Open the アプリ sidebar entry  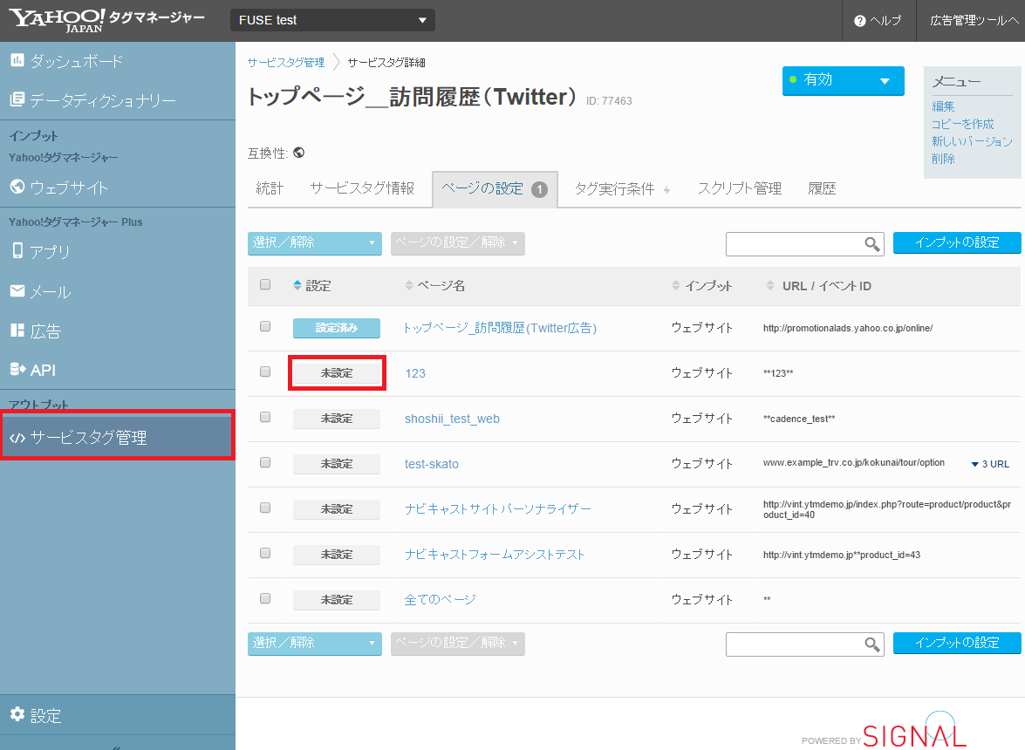point(40,251)
